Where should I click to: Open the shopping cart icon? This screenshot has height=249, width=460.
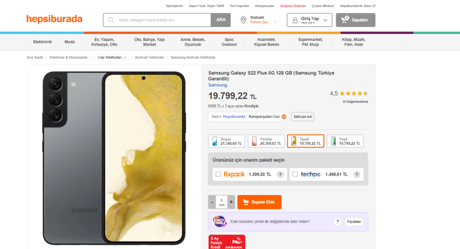click(x=345, y=20)
